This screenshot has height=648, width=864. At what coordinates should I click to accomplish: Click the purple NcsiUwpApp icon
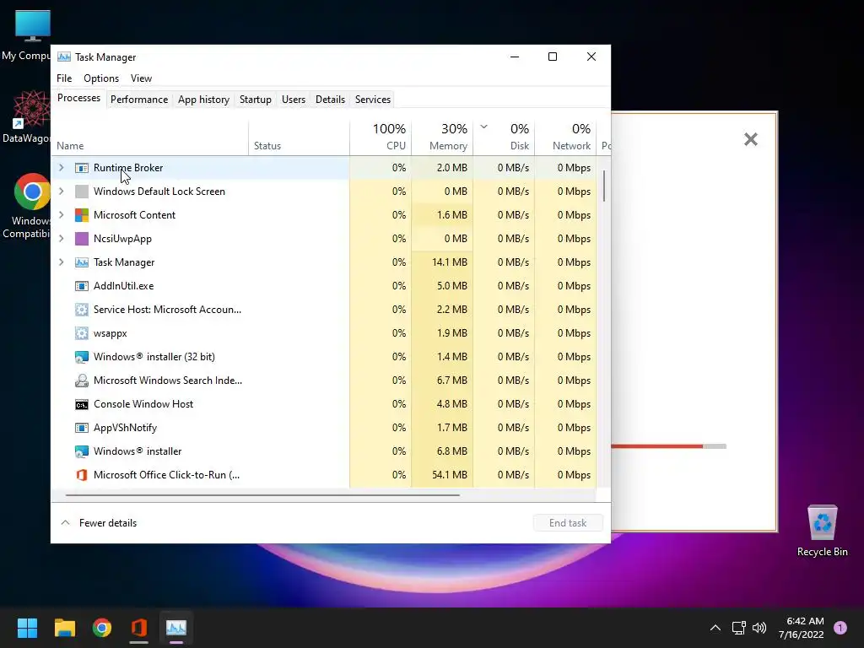coord(82,239)
